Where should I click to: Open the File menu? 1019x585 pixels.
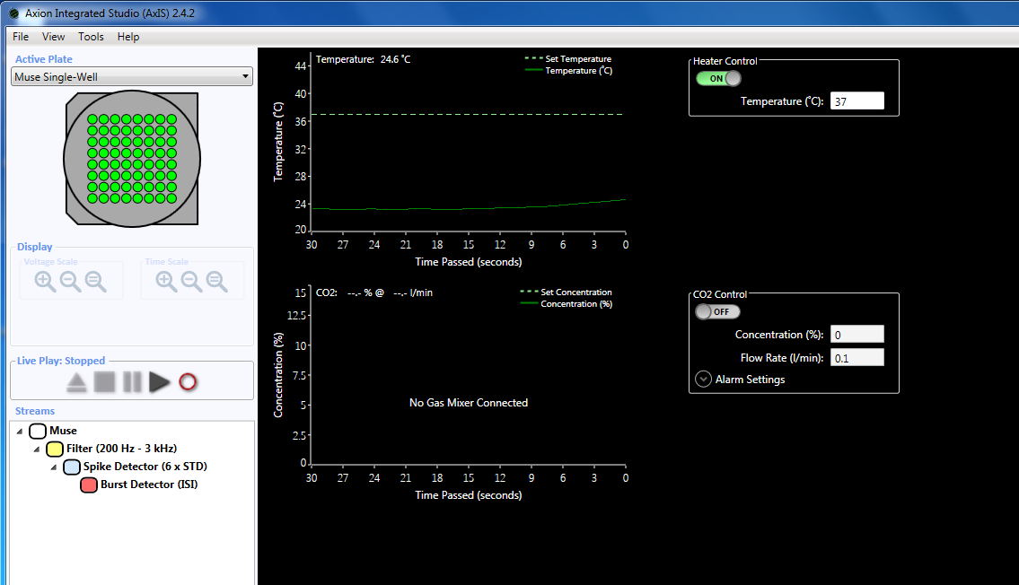pos(21,37)
